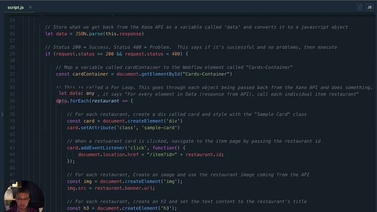Click line number 29 in gutter
The width and height of the screenshot is (377, 212).
12,54
